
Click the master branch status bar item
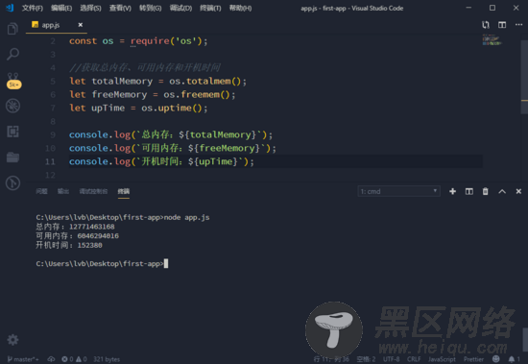click(23, 359)
